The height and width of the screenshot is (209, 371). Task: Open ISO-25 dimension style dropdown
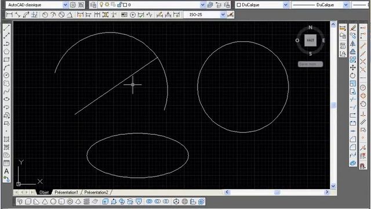[223, 15]
